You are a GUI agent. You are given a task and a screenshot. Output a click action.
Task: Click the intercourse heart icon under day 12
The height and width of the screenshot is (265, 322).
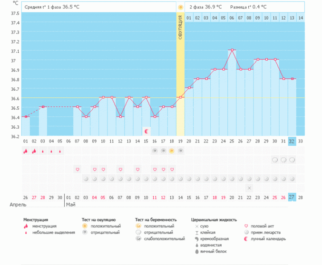[120, 169]
